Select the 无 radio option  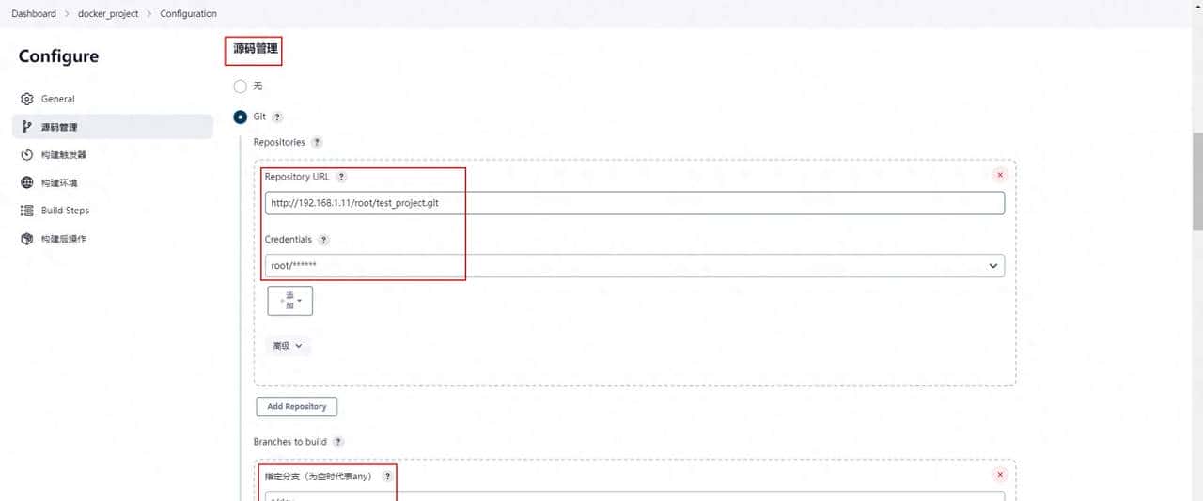point(240,86)
